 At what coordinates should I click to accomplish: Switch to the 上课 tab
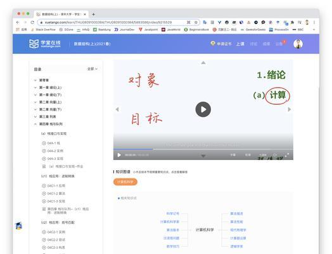pyautogui.click(x=240, y=44)
